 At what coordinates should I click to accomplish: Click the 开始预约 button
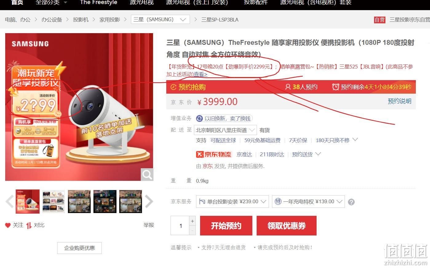[226, 226]
